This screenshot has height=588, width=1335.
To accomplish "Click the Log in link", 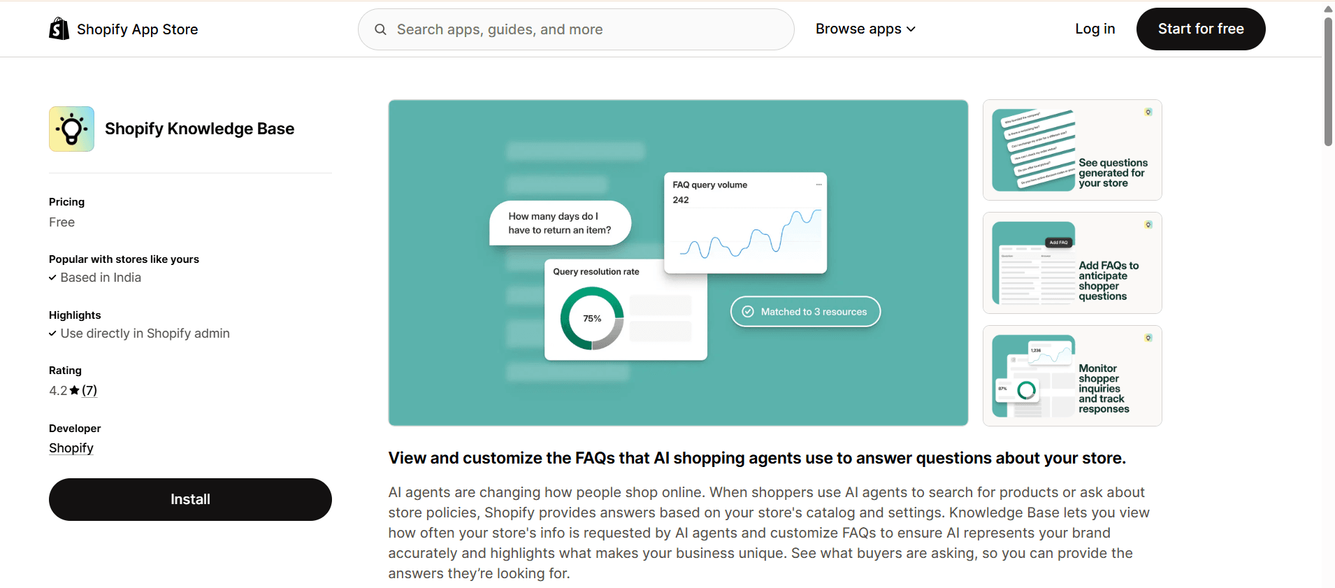I will 1094,29.
